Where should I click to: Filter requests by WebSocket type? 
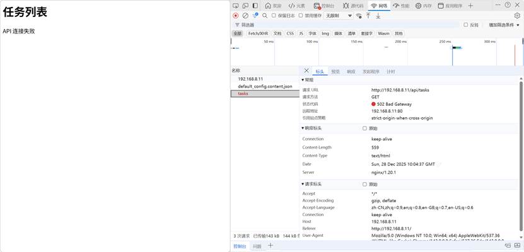[366, 33]
